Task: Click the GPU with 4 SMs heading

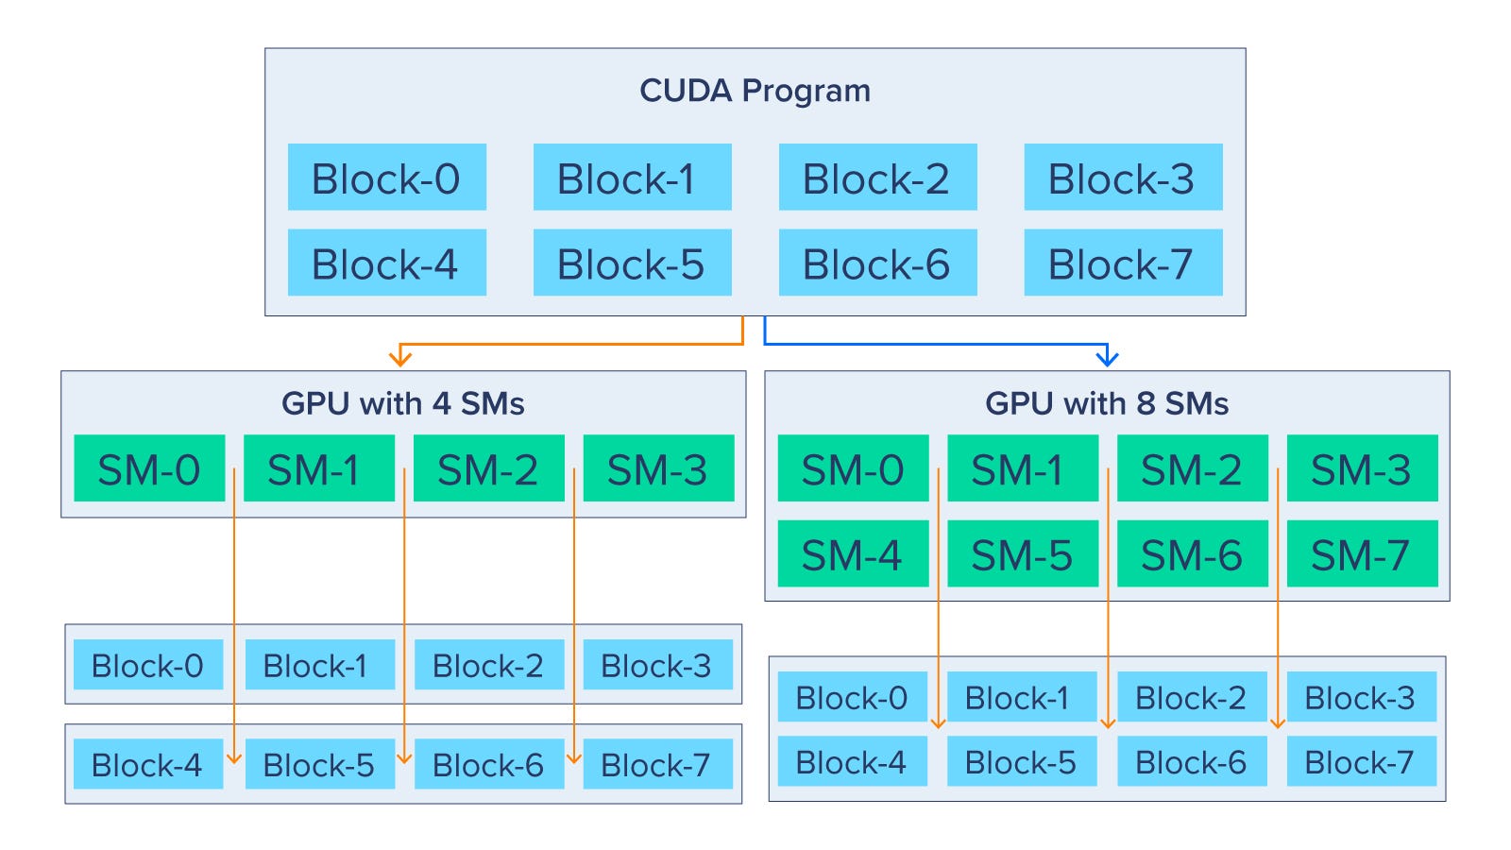Action: pyautogui.click(x=403, y=403)
